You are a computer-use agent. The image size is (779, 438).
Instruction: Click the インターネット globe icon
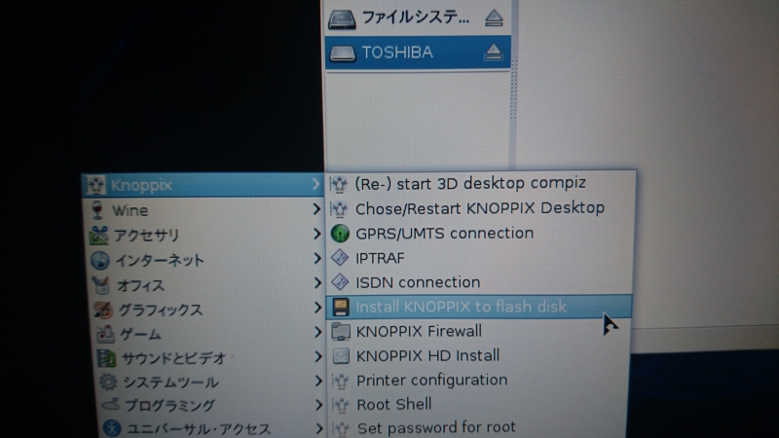pyautogui.click(x=100, y=260)
